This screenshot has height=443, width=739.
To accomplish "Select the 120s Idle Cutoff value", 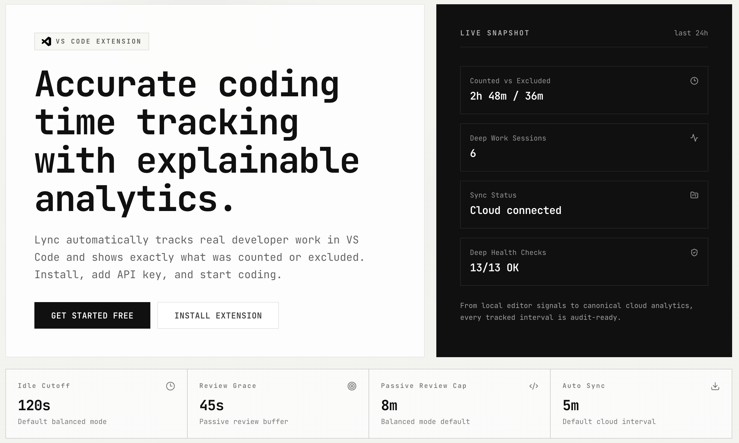I will 34,406.
